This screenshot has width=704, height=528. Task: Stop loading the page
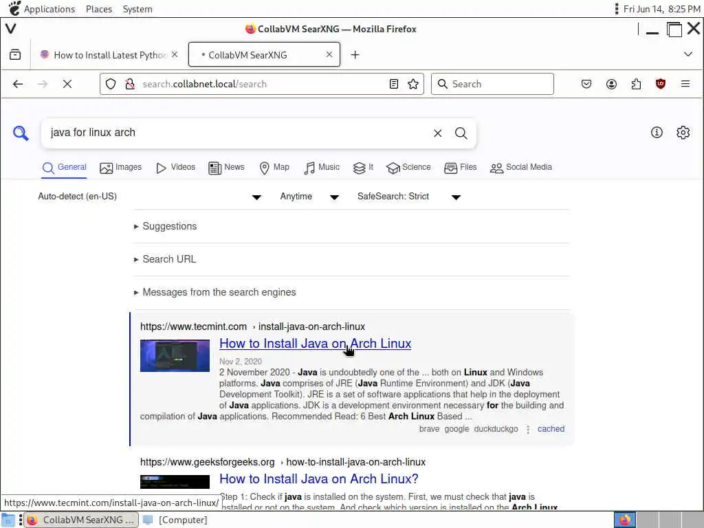tap(67, 84)
